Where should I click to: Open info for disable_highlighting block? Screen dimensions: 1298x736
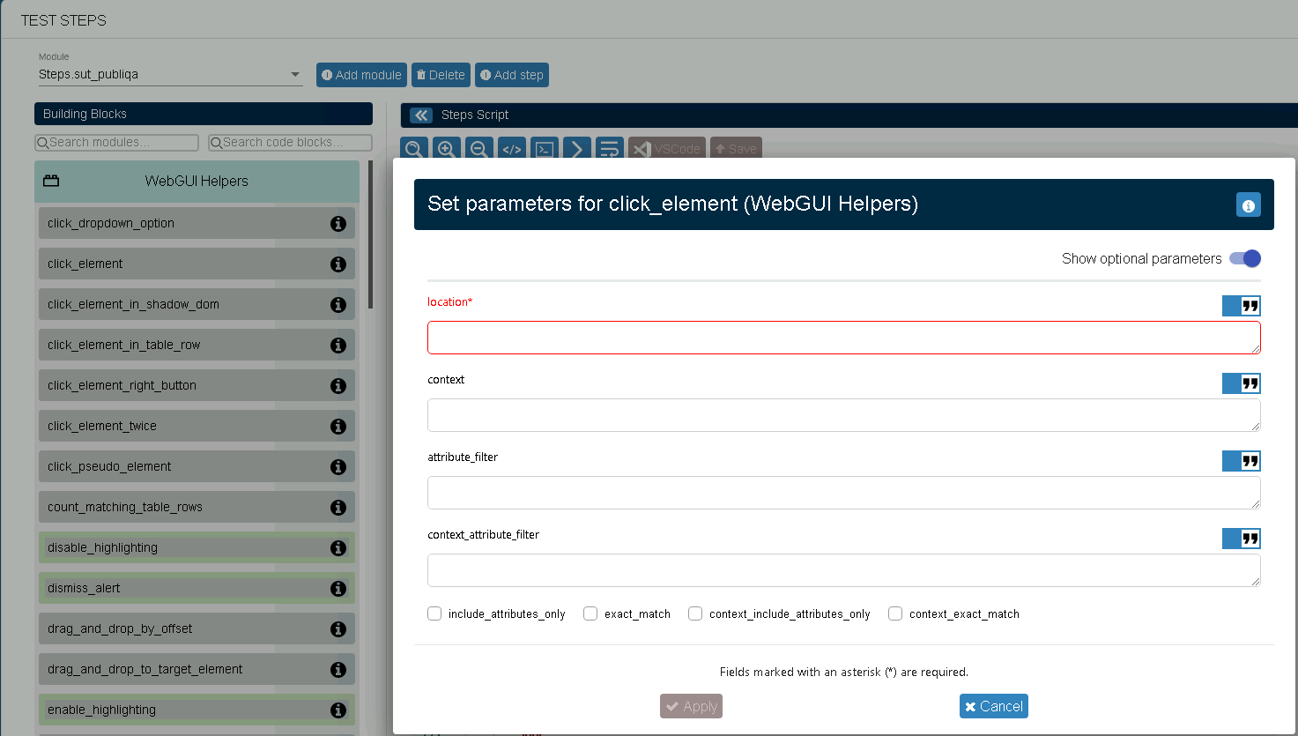coord(337,548)
